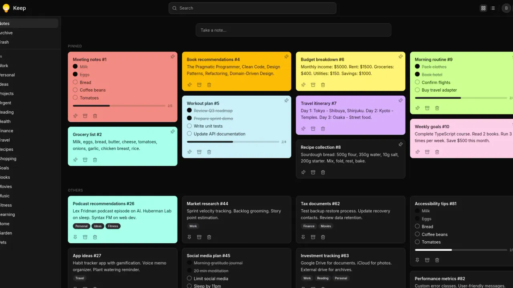This screenshot has height=288, width=513.
Task: Pin the Podcast recommendations #26 note
Action: coord(75,237)
